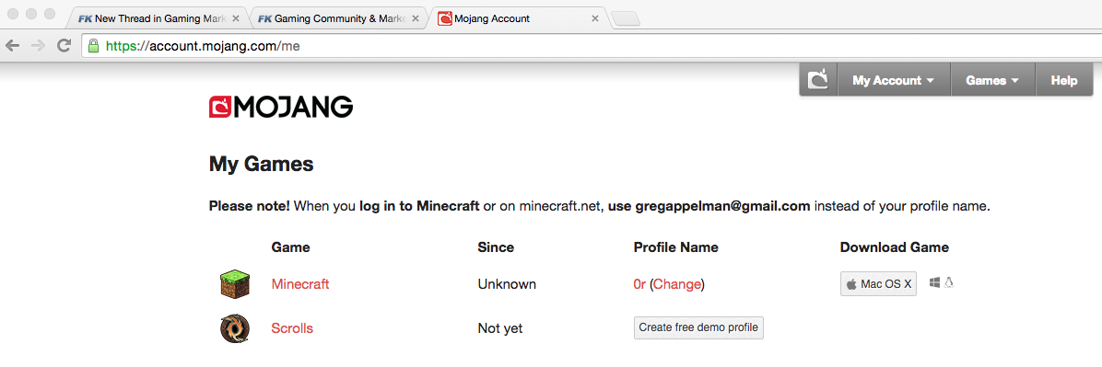Open a new browser tab
The image size is (1102, 367).
pyautogui.click(x=626, y=19)
